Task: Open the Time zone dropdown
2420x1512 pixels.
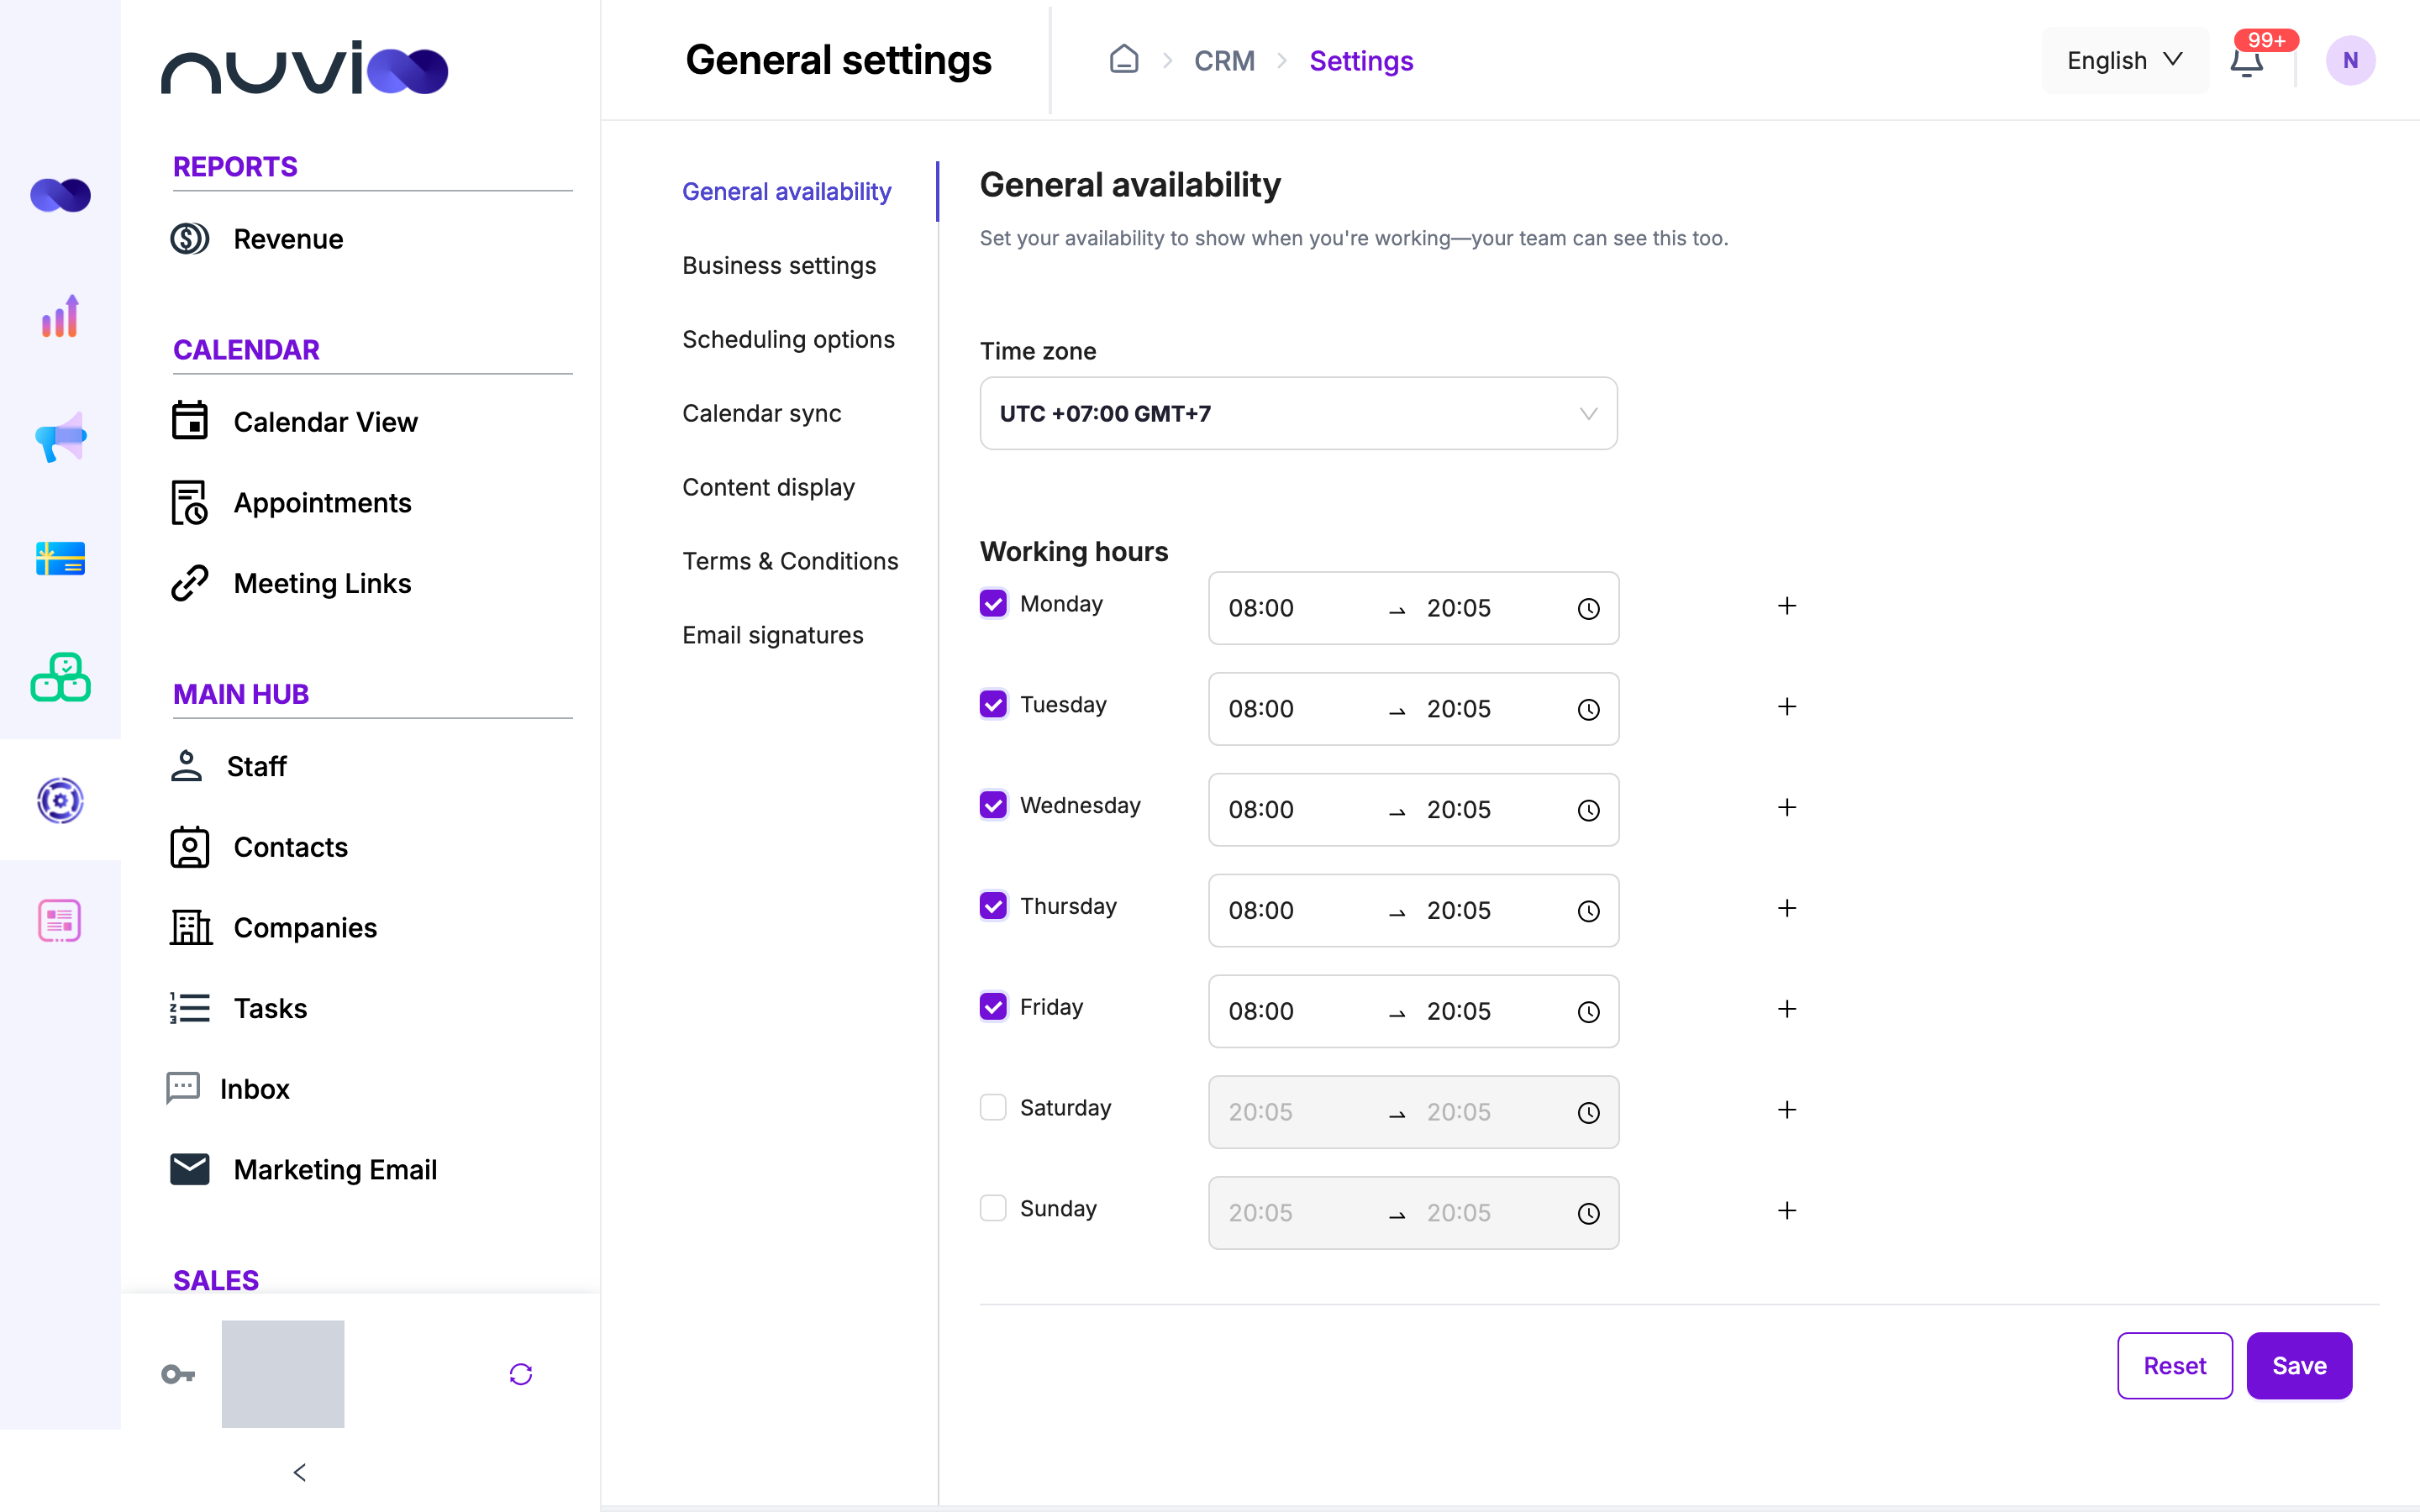Action: pyautogui.click(x=1298, y=413)
